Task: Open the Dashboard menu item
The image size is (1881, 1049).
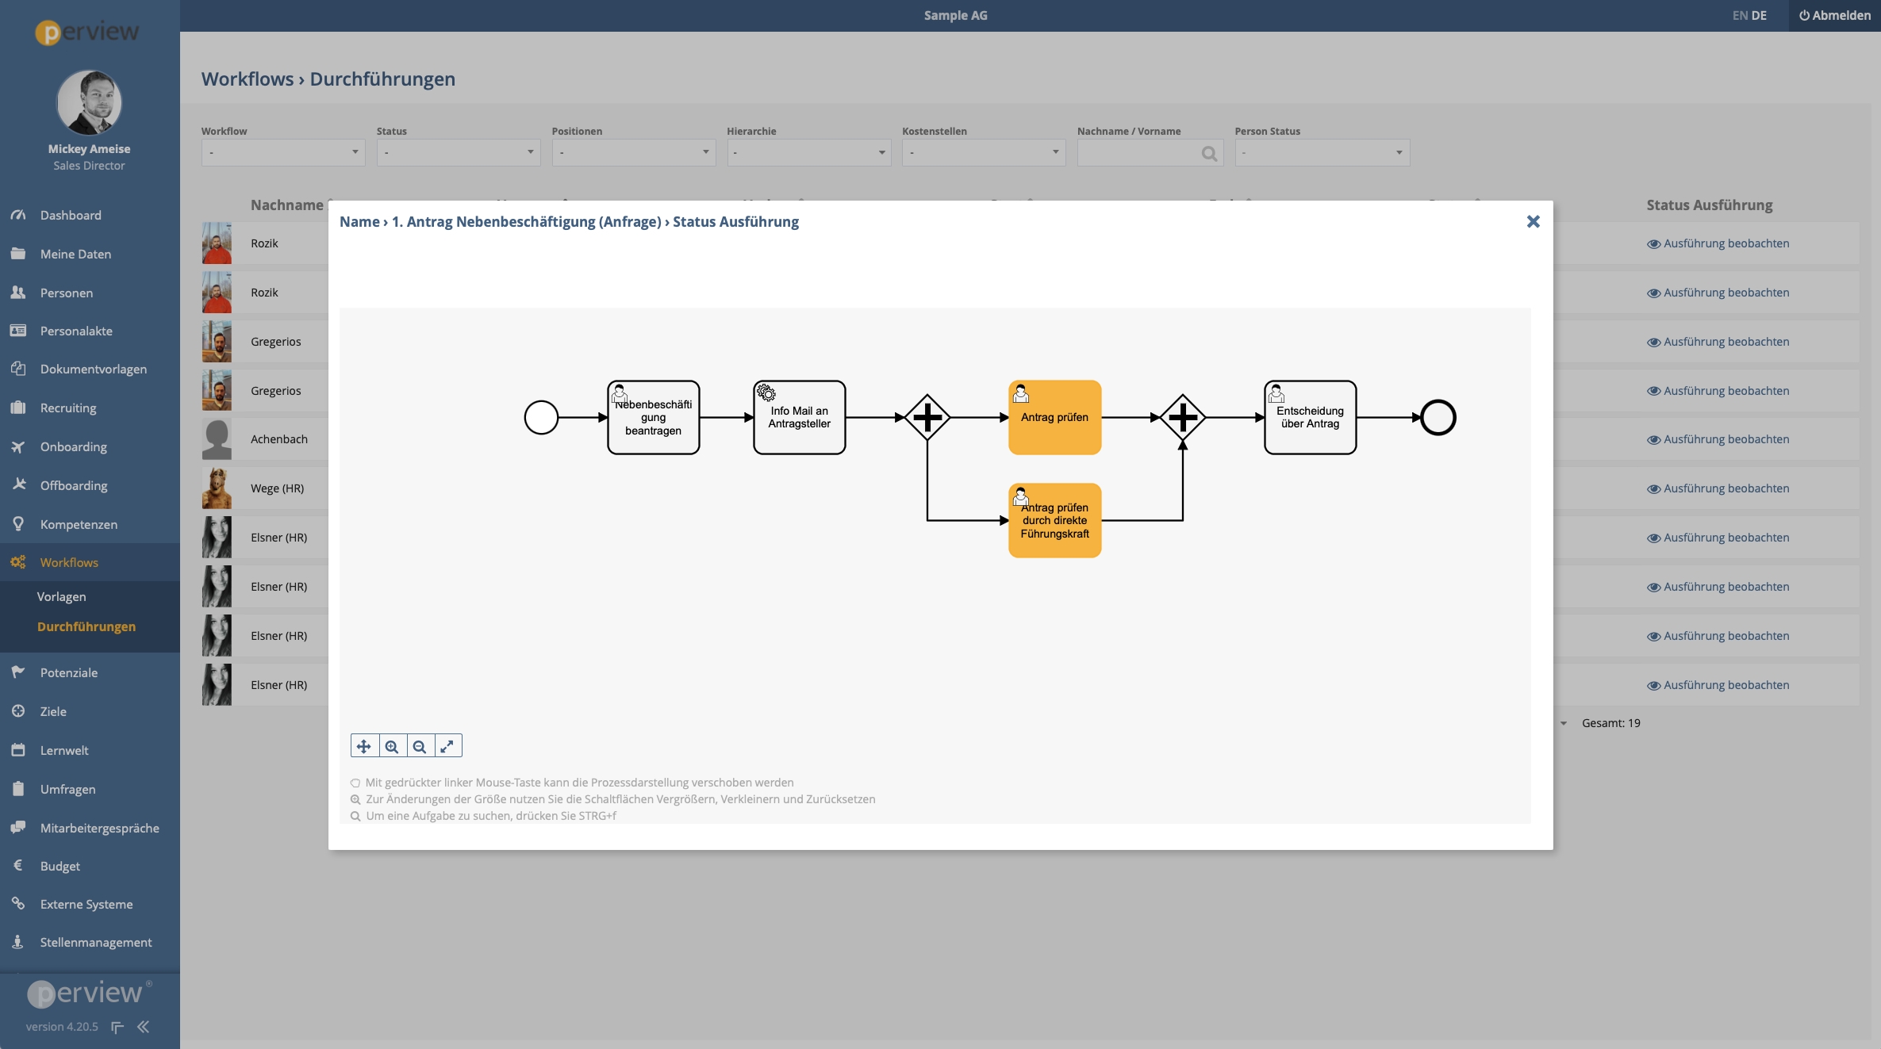Action: point(71,215)
